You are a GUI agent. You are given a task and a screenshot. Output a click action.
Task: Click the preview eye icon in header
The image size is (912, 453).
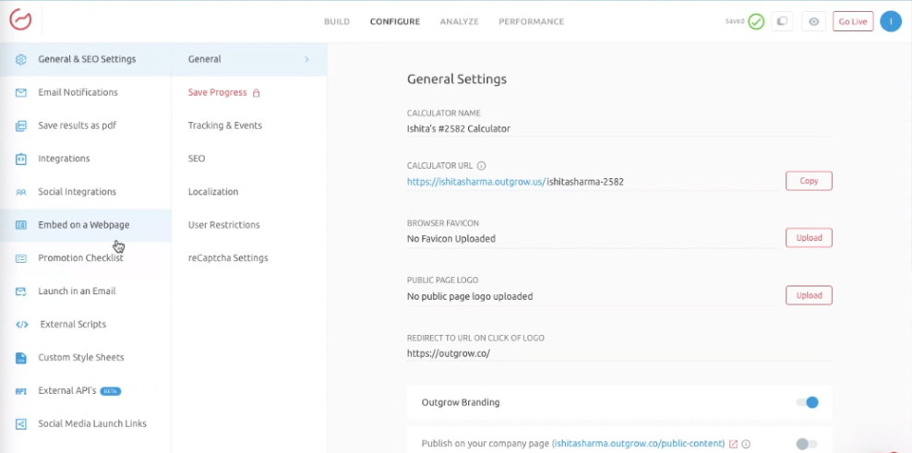[x=813, y=21]
